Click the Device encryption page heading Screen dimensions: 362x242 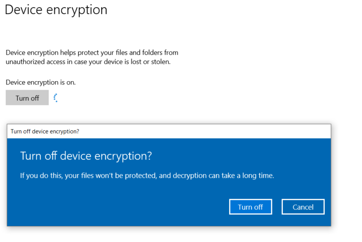click(x=56, y=9)
